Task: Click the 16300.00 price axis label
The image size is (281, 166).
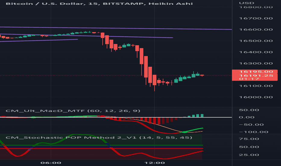Action: click(256, 63)
